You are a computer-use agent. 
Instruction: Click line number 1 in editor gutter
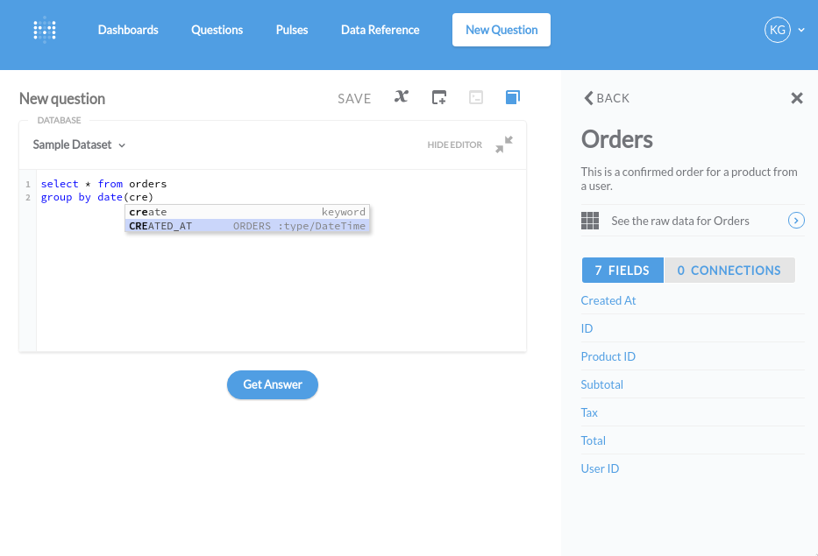click(28, 185)
